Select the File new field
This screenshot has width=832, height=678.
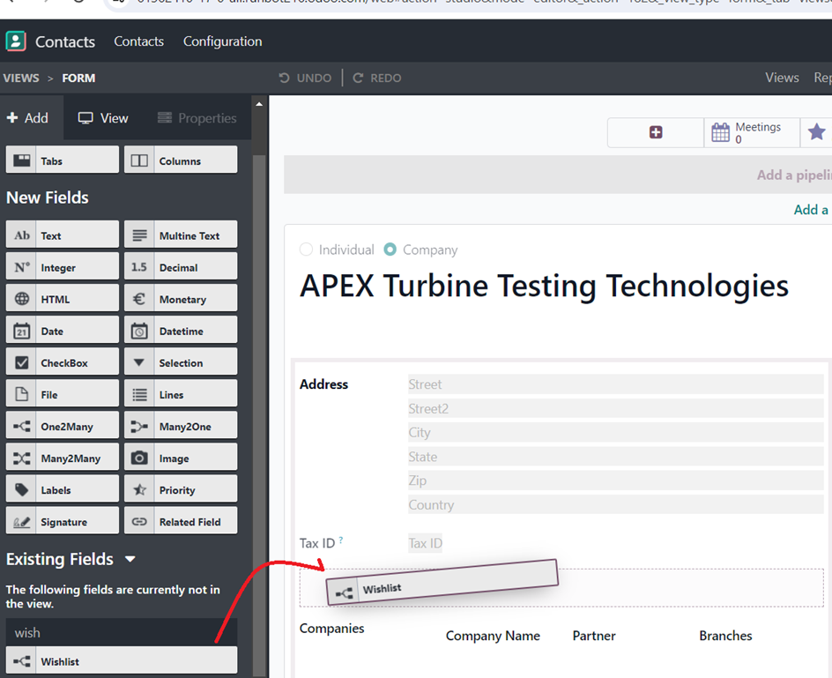[63, 394]
